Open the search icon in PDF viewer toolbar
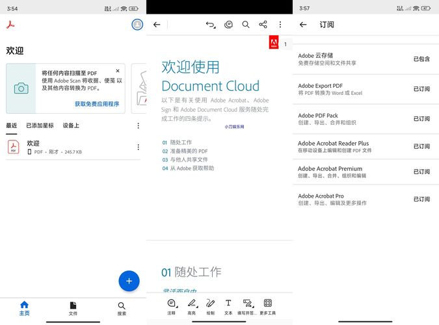 246,25
